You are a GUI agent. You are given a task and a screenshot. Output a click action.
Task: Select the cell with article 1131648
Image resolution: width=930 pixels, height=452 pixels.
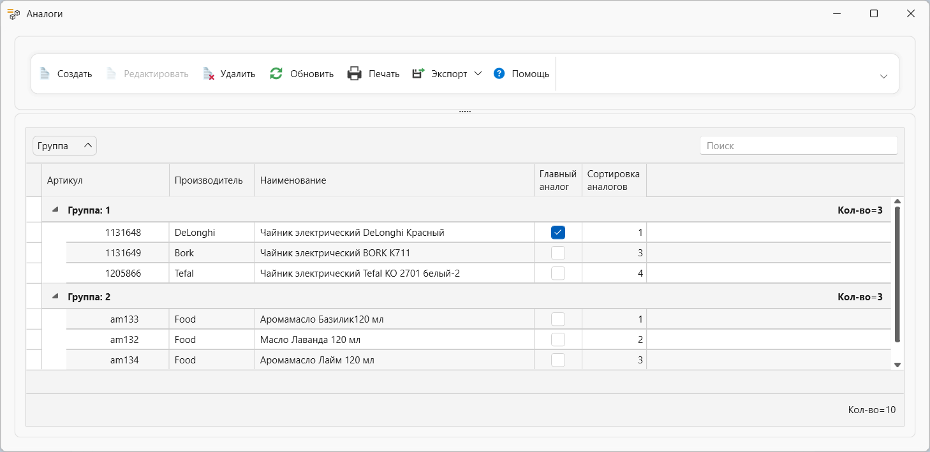[117, 233]
